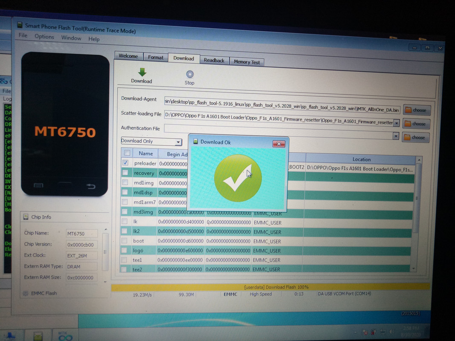The image size is (455, 341).
Task: Click the partition table vertical scrollbar
Action: (x=417, y=199)
